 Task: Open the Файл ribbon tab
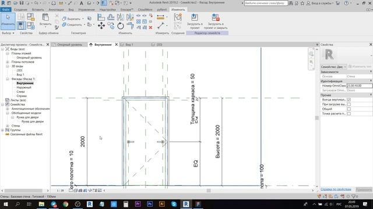(x=5, y=10)
